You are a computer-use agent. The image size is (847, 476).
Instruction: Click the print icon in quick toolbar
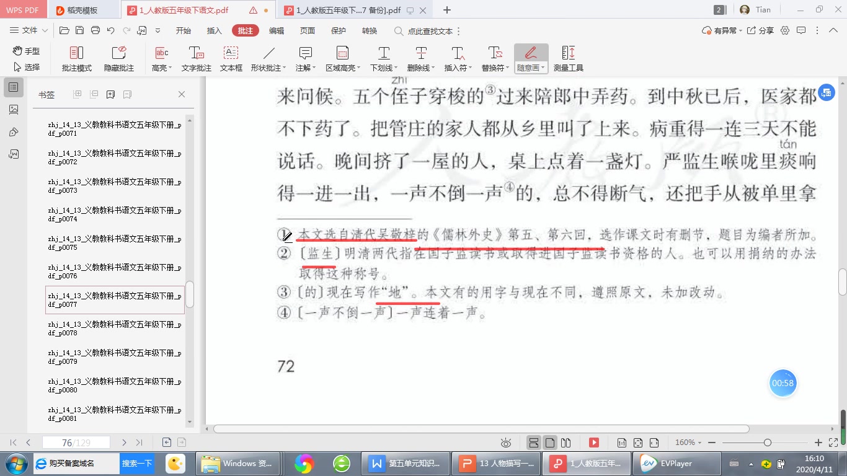pos(95,30)
